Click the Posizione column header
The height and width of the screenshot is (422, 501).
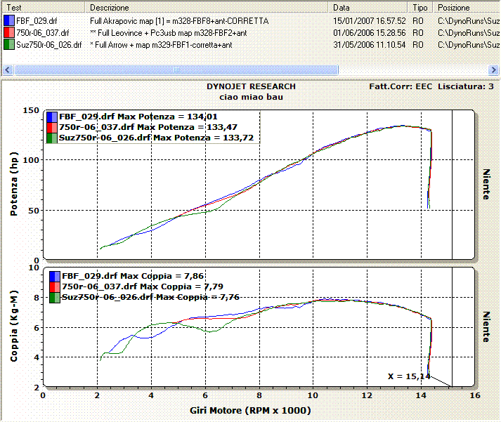pos(465,7)
